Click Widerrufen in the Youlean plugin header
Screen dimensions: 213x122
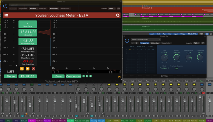tap(54, 8)
